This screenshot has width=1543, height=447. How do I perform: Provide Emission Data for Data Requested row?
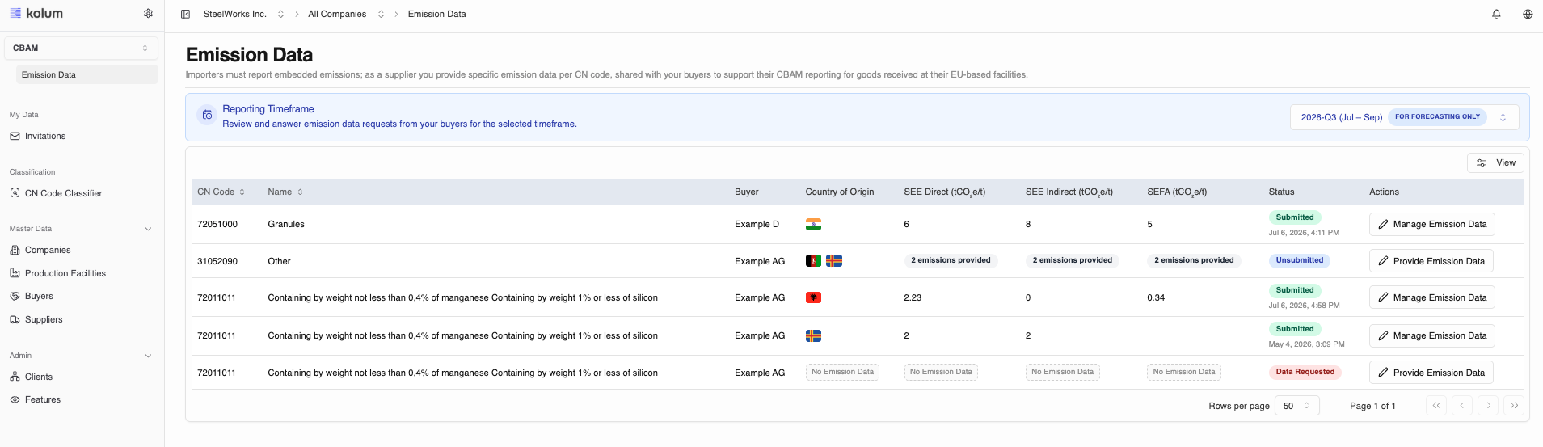[1431, 373]
